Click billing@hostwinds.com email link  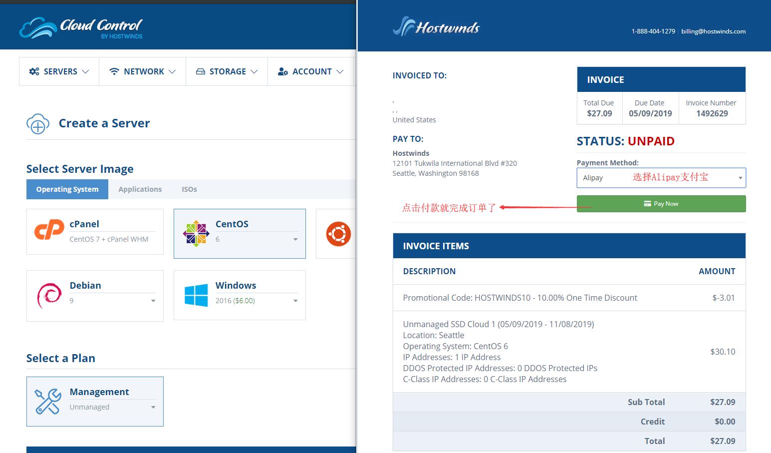(x=714, y=31)
